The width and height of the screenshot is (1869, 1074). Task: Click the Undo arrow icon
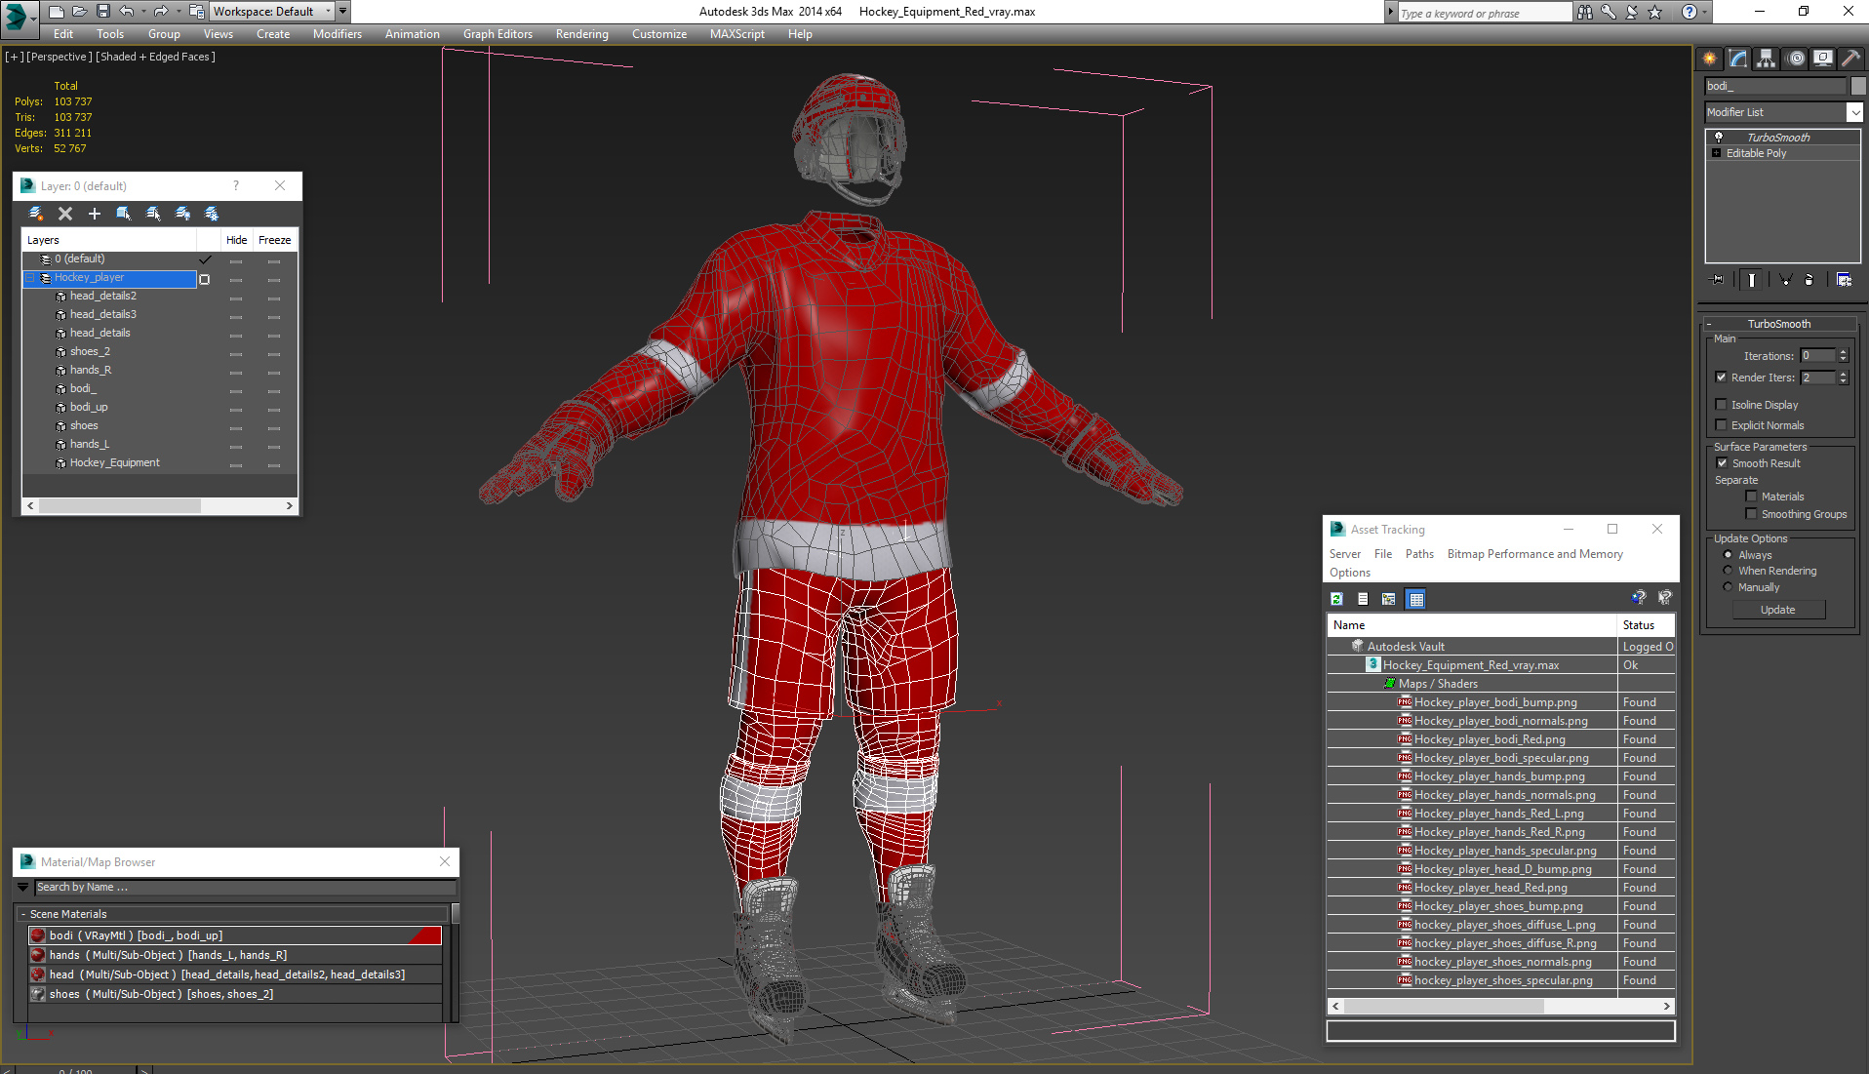(127, 12)
